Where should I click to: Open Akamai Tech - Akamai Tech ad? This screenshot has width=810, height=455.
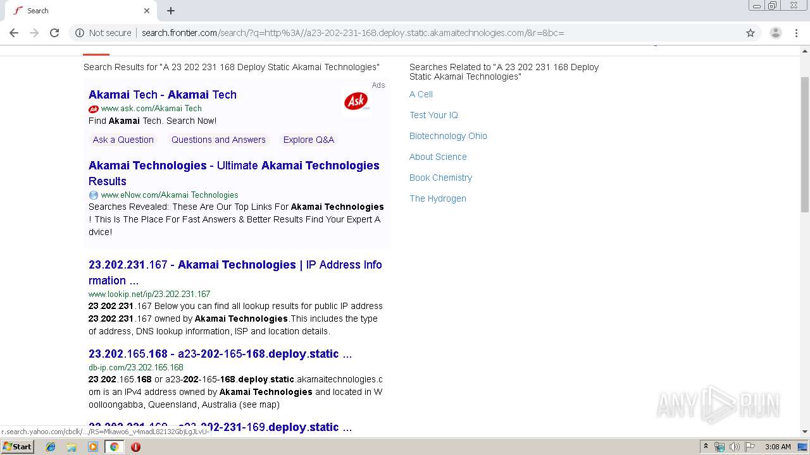point(163,95)
